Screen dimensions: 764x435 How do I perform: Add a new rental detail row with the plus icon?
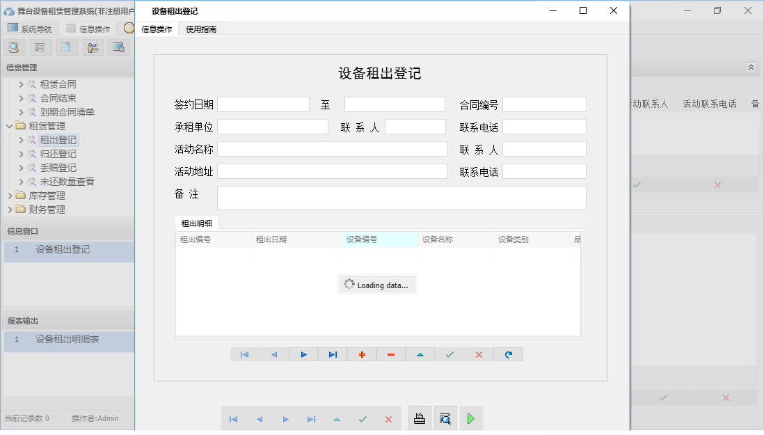(361, 354)
